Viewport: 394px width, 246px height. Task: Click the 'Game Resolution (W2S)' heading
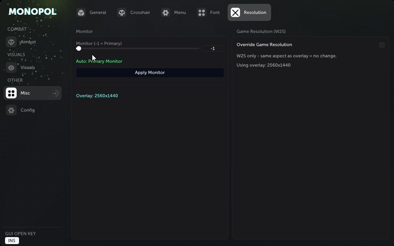[261, 31]
